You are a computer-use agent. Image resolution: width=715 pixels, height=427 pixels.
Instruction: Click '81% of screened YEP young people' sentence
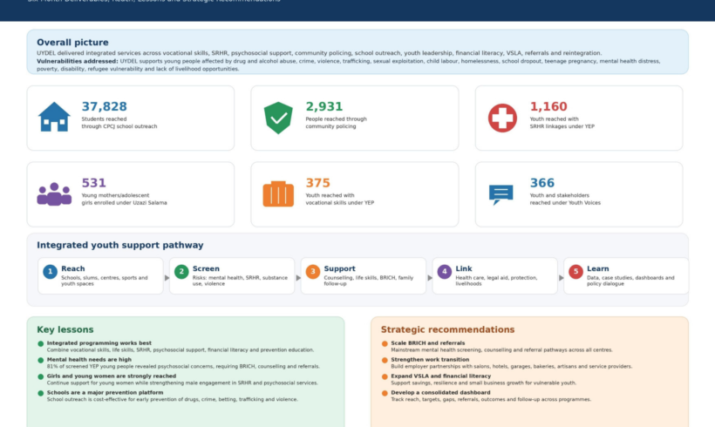point(183,366)
